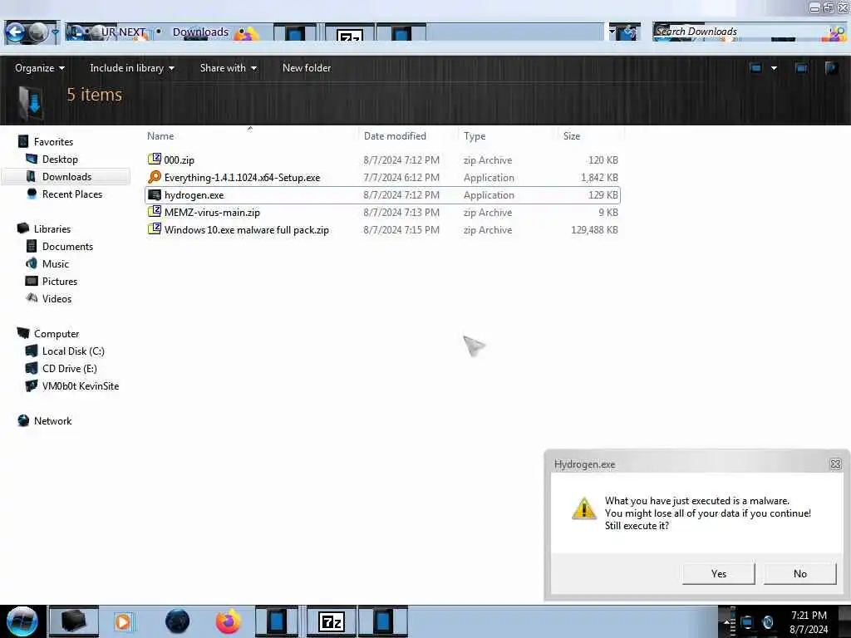Open CD Drive (E:)

[x=70, y=368]
